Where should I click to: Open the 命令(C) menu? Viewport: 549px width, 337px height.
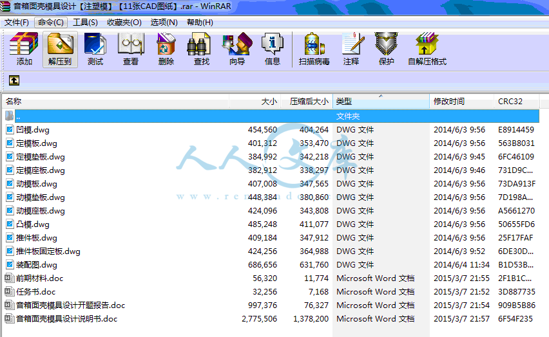[x=51, y=23]
